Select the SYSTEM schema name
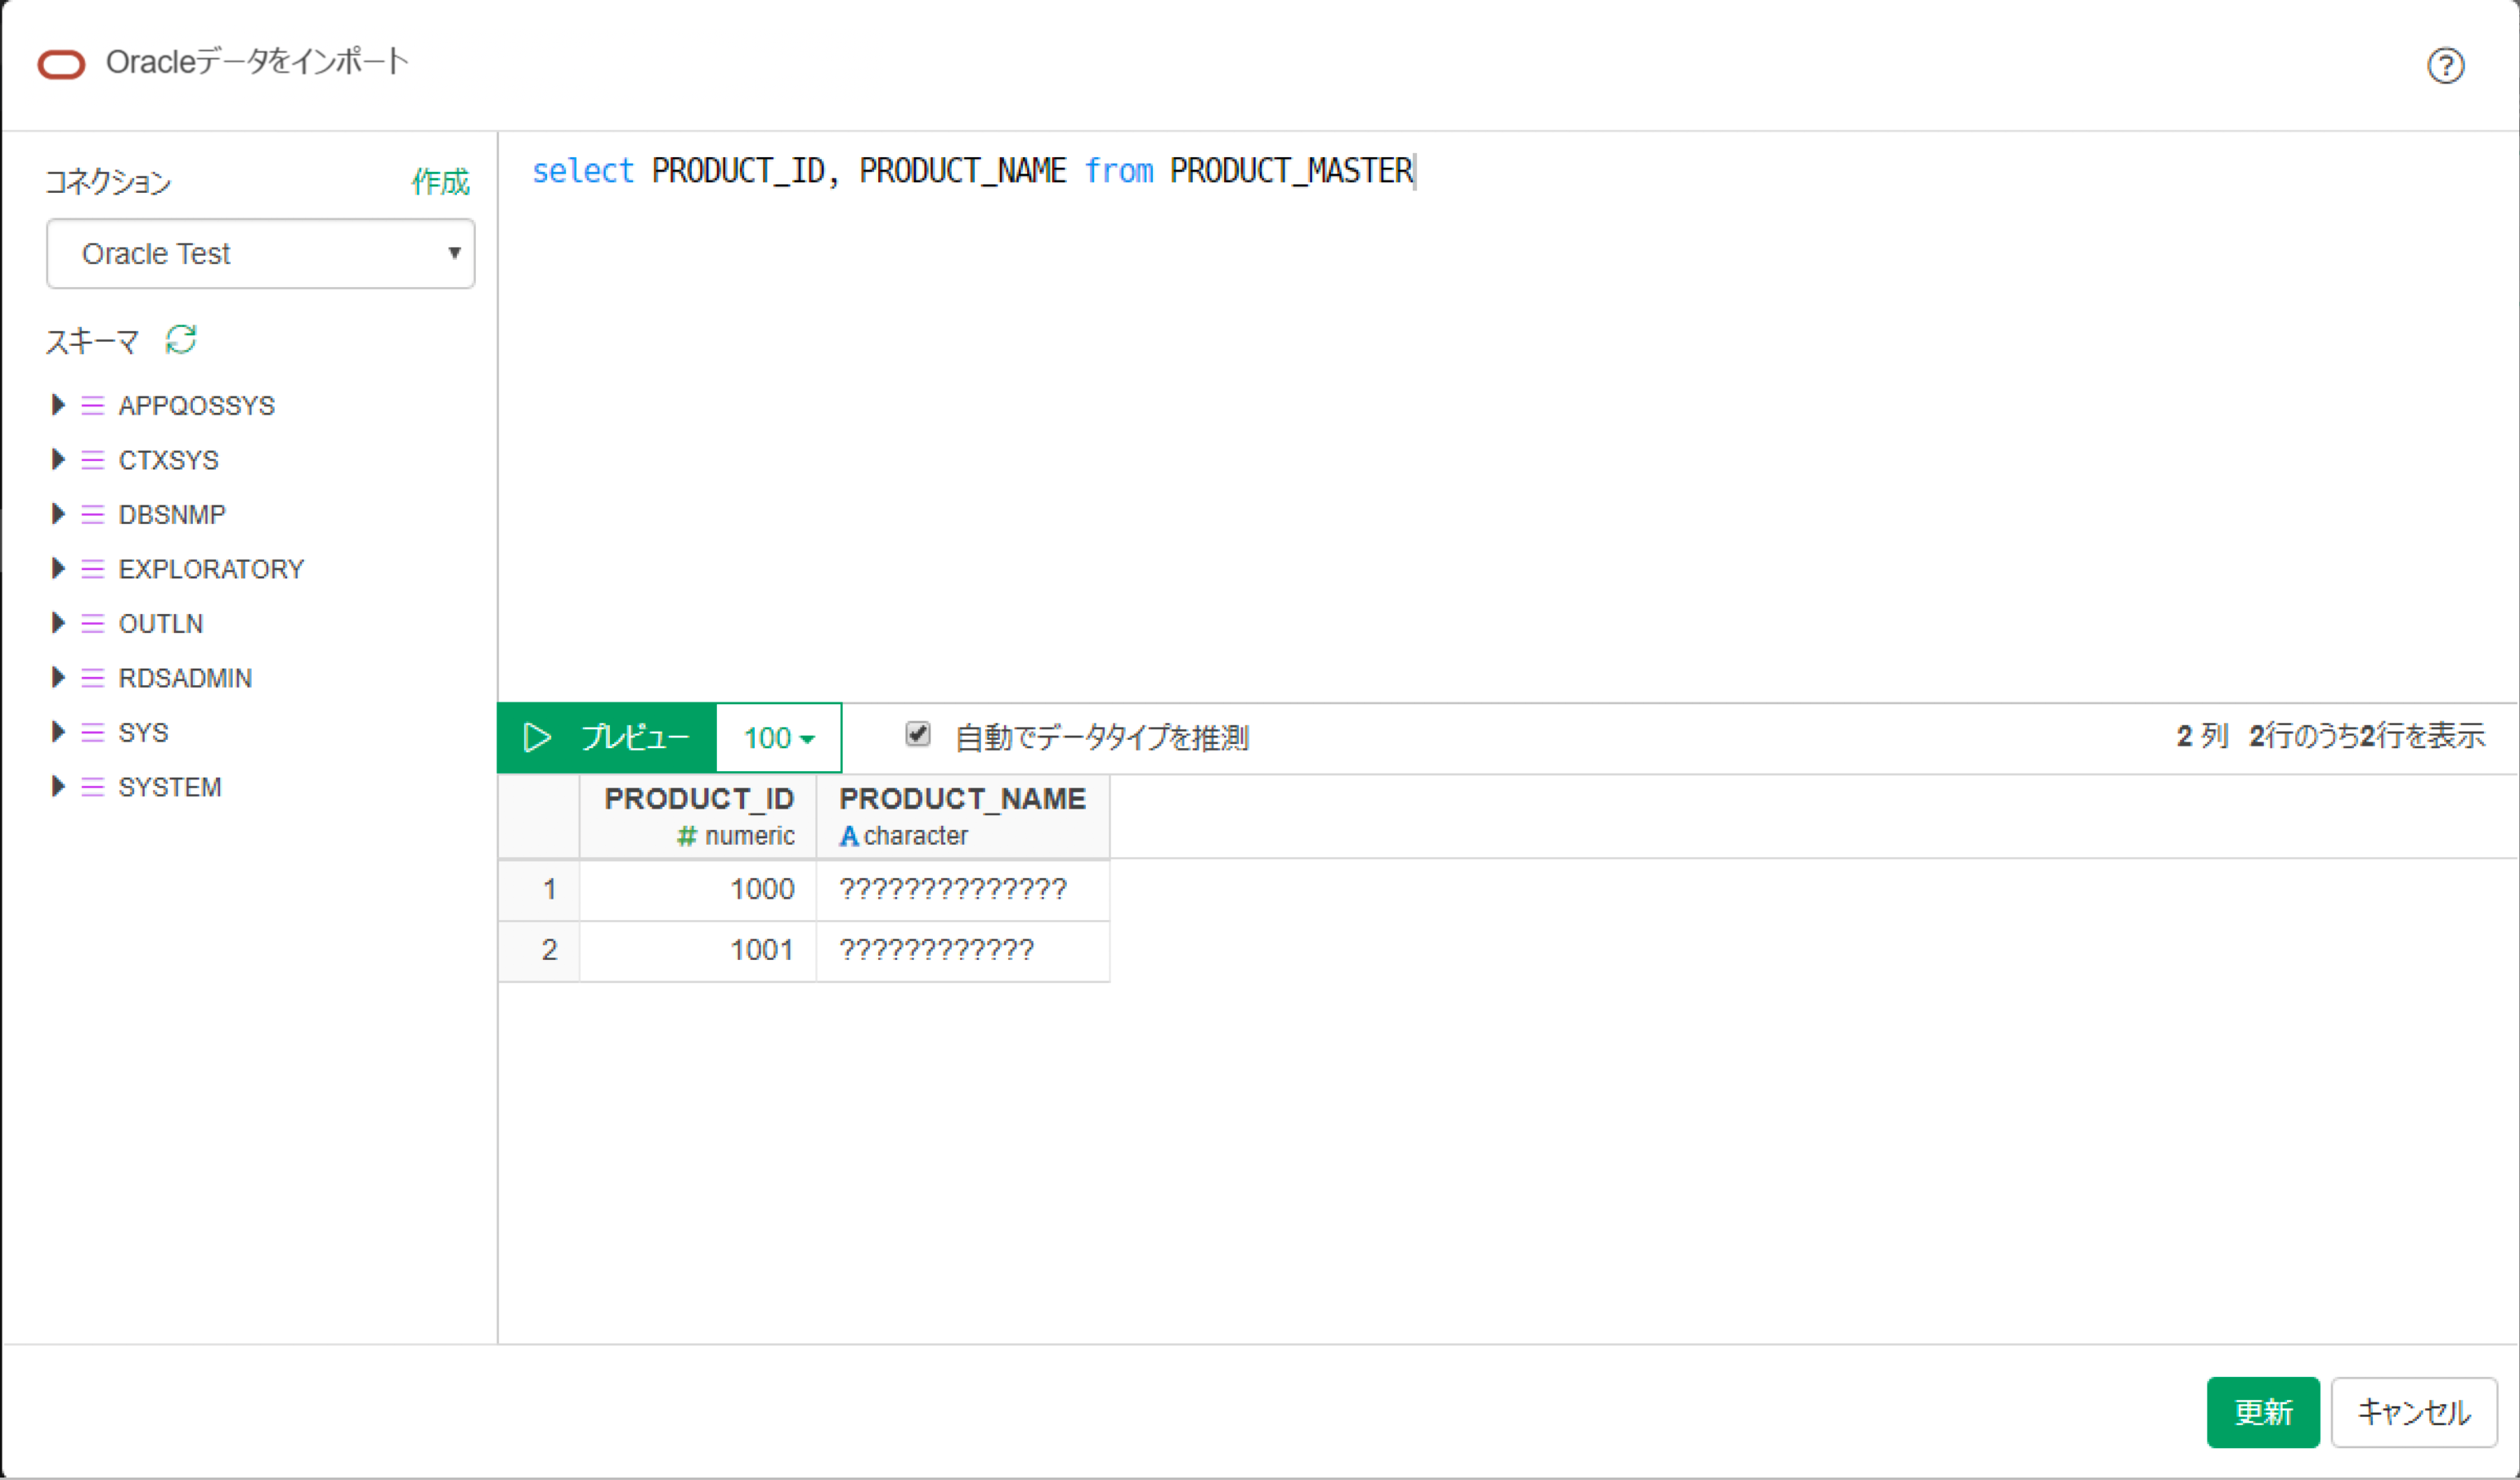The height and width of the screenshot is (1480, 2520). tap(170, 787)
